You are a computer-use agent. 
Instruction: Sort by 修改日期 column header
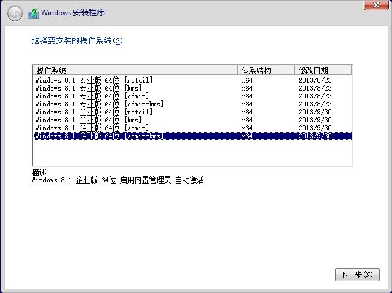(323, 70)
